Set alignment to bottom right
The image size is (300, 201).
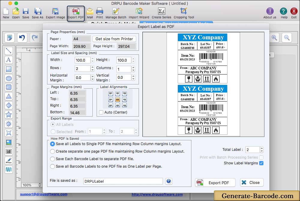coord(124,105)
